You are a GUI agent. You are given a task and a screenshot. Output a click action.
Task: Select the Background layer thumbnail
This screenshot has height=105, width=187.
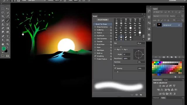point(159,25)
